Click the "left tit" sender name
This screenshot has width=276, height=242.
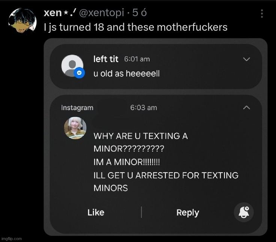[106, 59]
